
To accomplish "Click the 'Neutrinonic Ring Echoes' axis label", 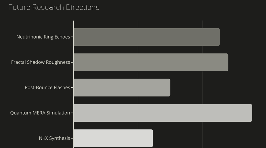I will (x=43, y=37).
